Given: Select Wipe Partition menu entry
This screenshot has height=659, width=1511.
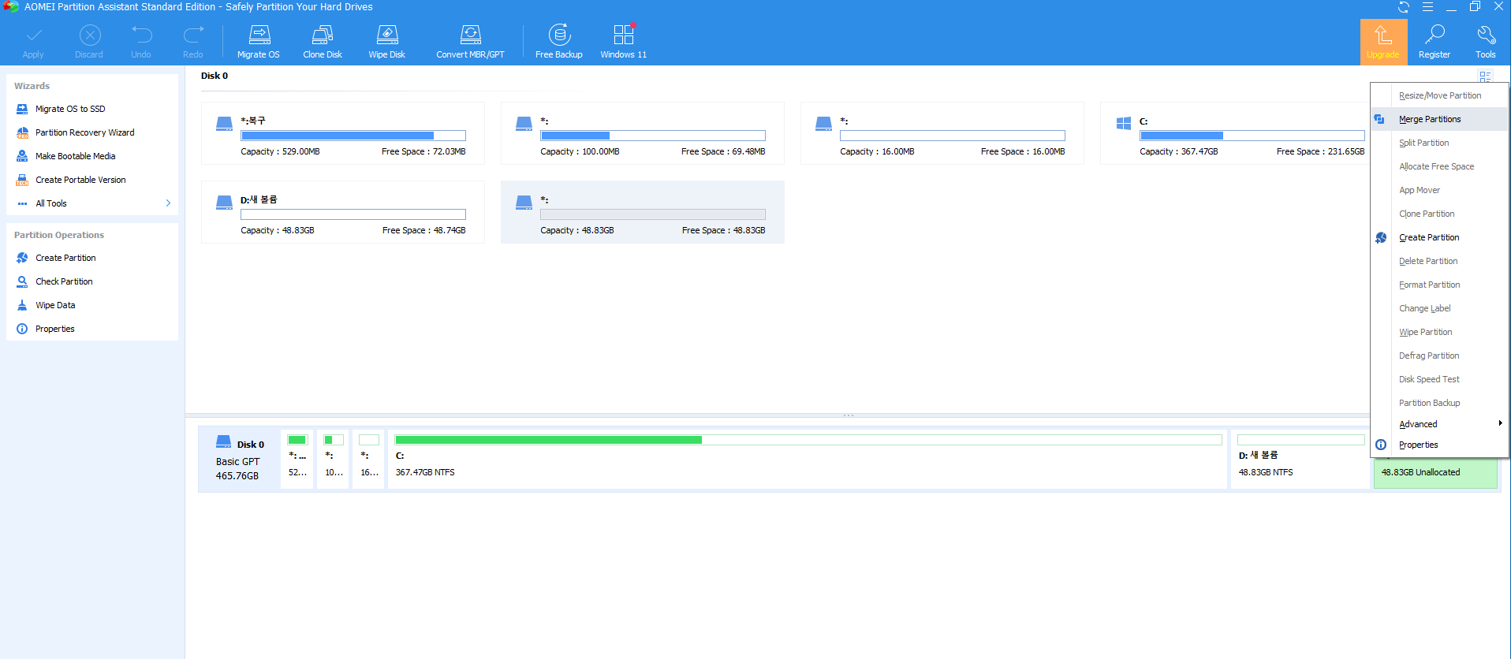Looking at the screenshot, I should click(x=1440, y=332).
